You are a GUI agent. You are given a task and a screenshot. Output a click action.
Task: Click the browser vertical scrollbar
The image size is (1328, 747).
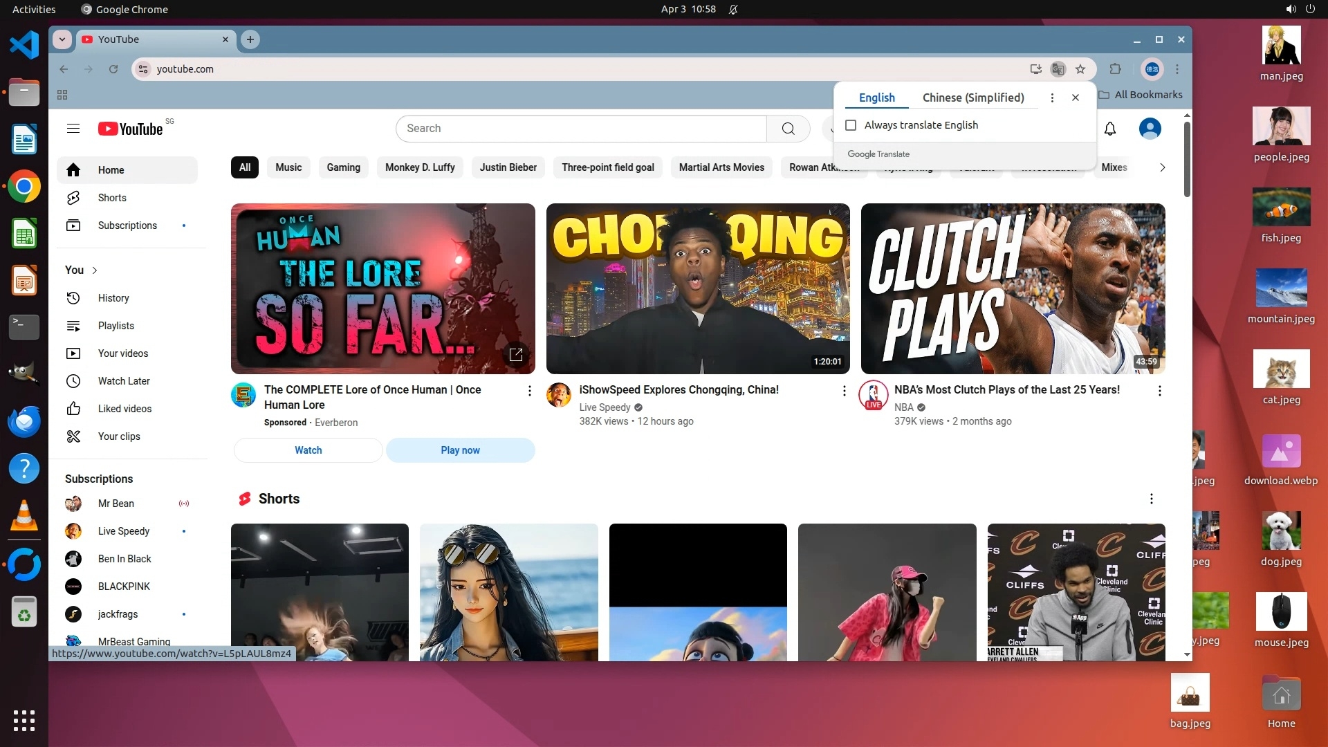[x=1187, y=159]
